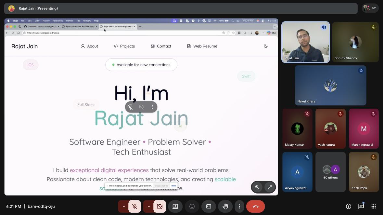383x215 pixels.
Task: Open more options in bottom call bar
Action: 239,206
